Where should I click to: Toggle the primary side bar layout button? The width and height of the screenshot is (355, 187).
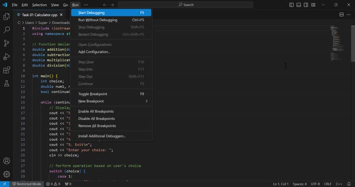(291, 5)
